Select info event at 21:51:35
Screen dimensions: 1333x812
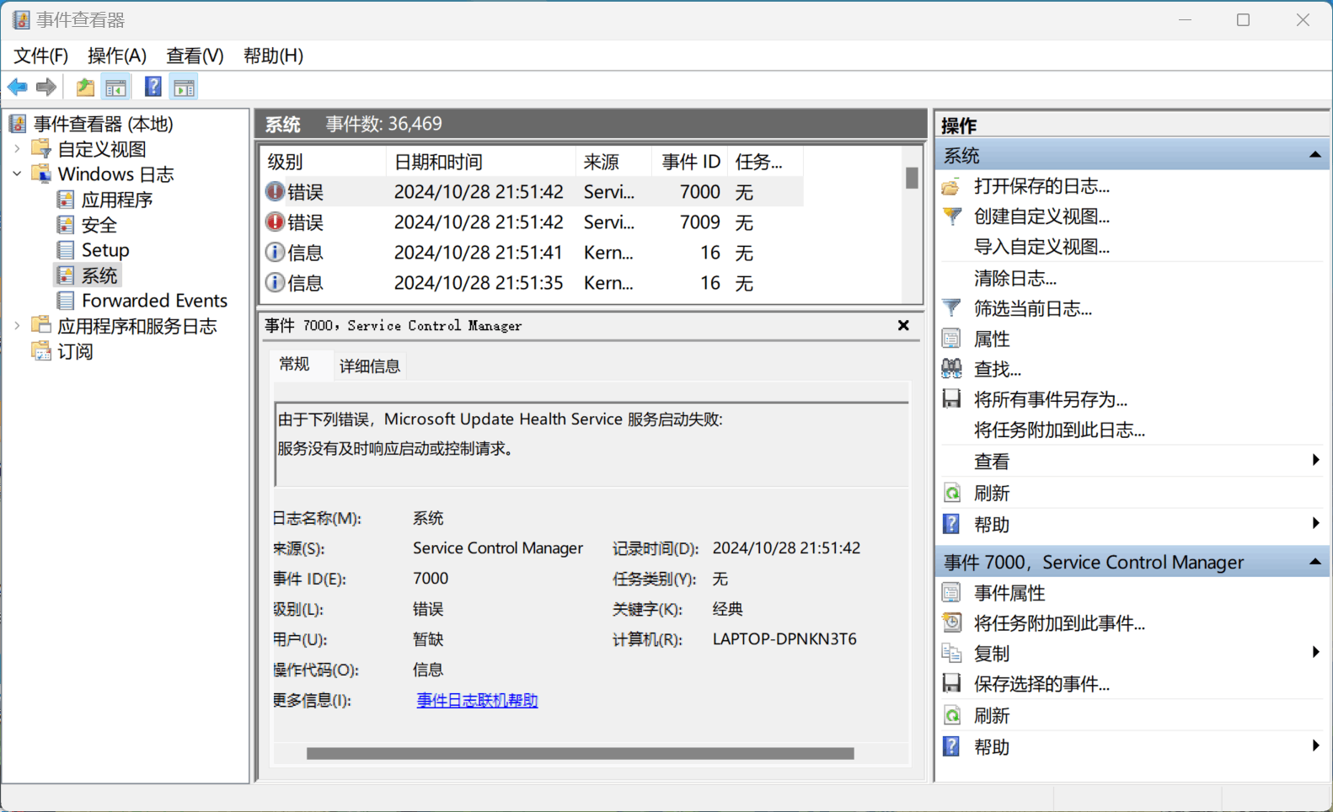(532, 283)
